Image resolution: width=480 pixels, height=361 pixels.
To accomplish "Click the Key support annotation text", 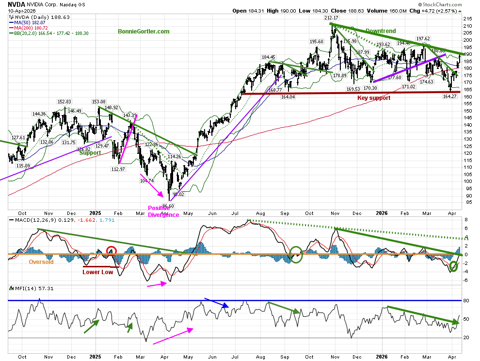I will (373, 98).
